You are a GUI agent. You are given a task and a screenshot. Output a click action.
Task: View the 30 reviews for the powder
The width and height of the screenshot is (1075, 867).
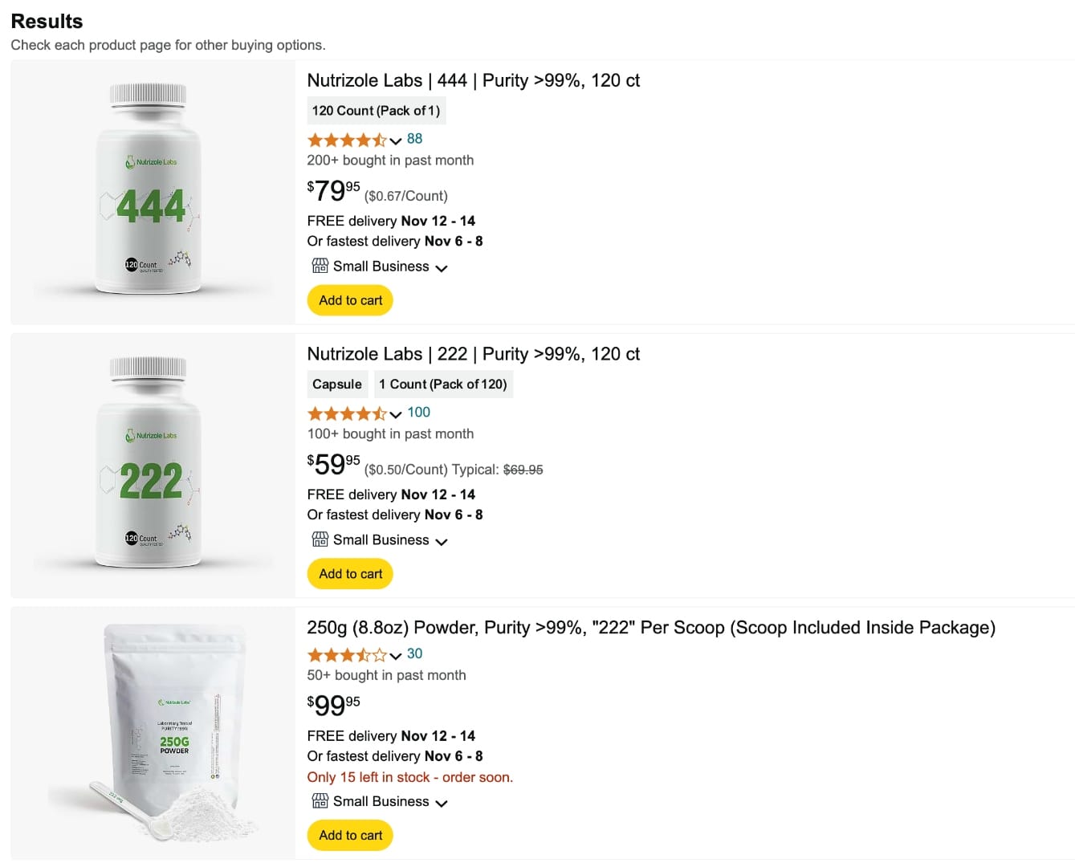[x=414, y=653]
